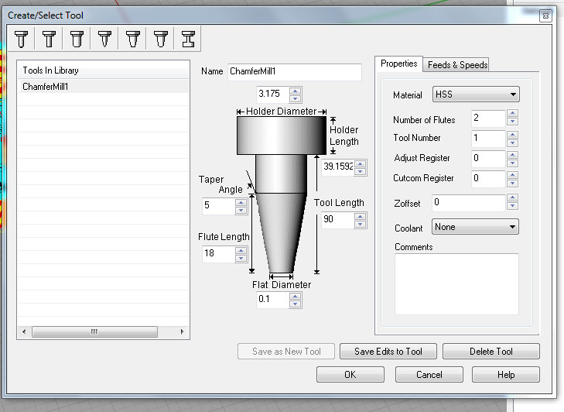Click the Save Edits to Tool button
The width and height of the screenshot is (564, 412).
pyautogui.click(x=388, y=352)
